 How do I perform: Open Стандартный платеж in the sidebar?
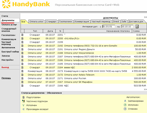(x=9, y=30)
